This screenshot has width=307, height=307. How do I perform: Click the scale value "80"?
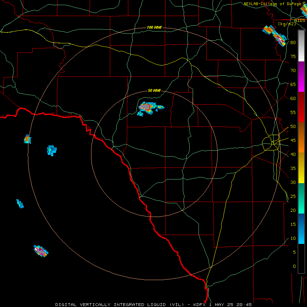(x=293, y=43)
